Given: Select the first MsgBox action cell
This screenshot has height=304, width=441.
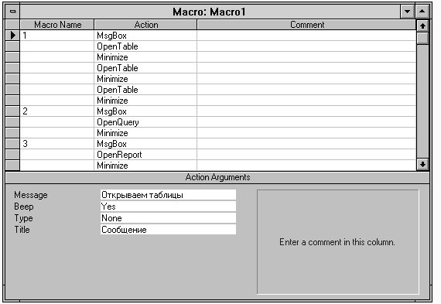Looking at the screenshot, I should pyautogui.click(x=145, y=36).
